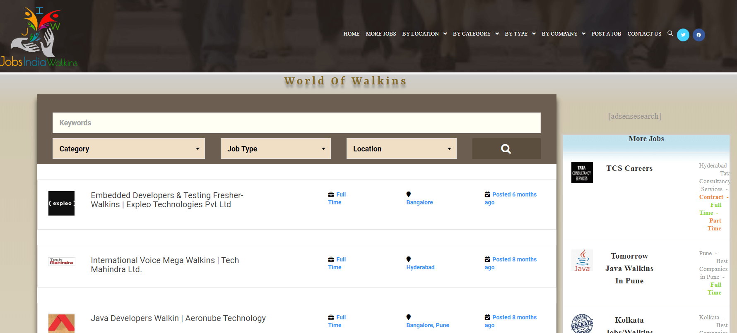Click Full Time in the Expleo row
Viewport: 737px width, 333px height.
(x=337, y=198)
